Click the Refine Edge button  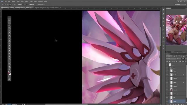pyautogui.click(x=41, y=5)
